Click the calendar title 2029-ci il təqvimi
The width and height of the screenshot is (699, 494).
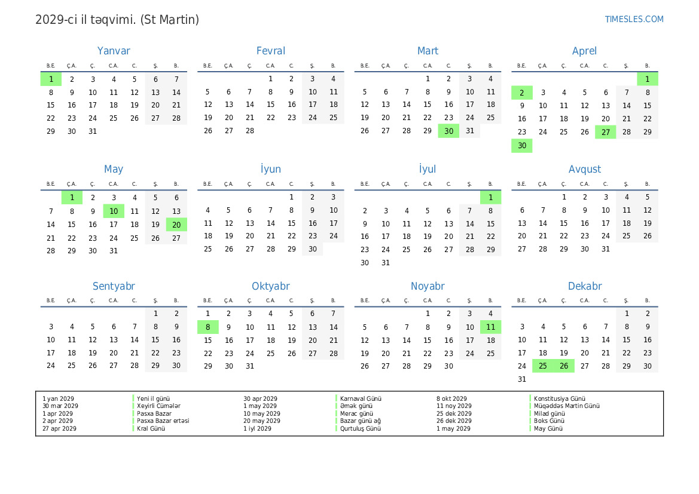point(86,20)
